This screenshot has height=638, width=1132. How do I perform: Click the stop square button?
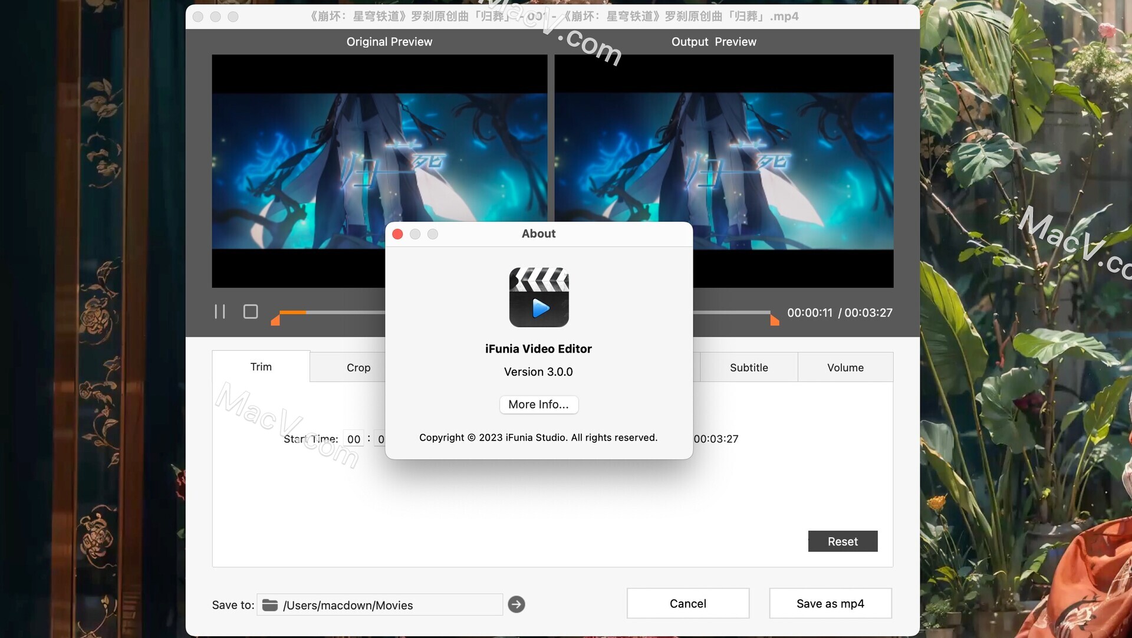[251, 311]
